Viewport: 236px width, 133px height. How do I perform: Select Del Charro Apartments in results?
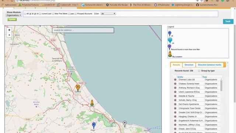click(189, 104)
